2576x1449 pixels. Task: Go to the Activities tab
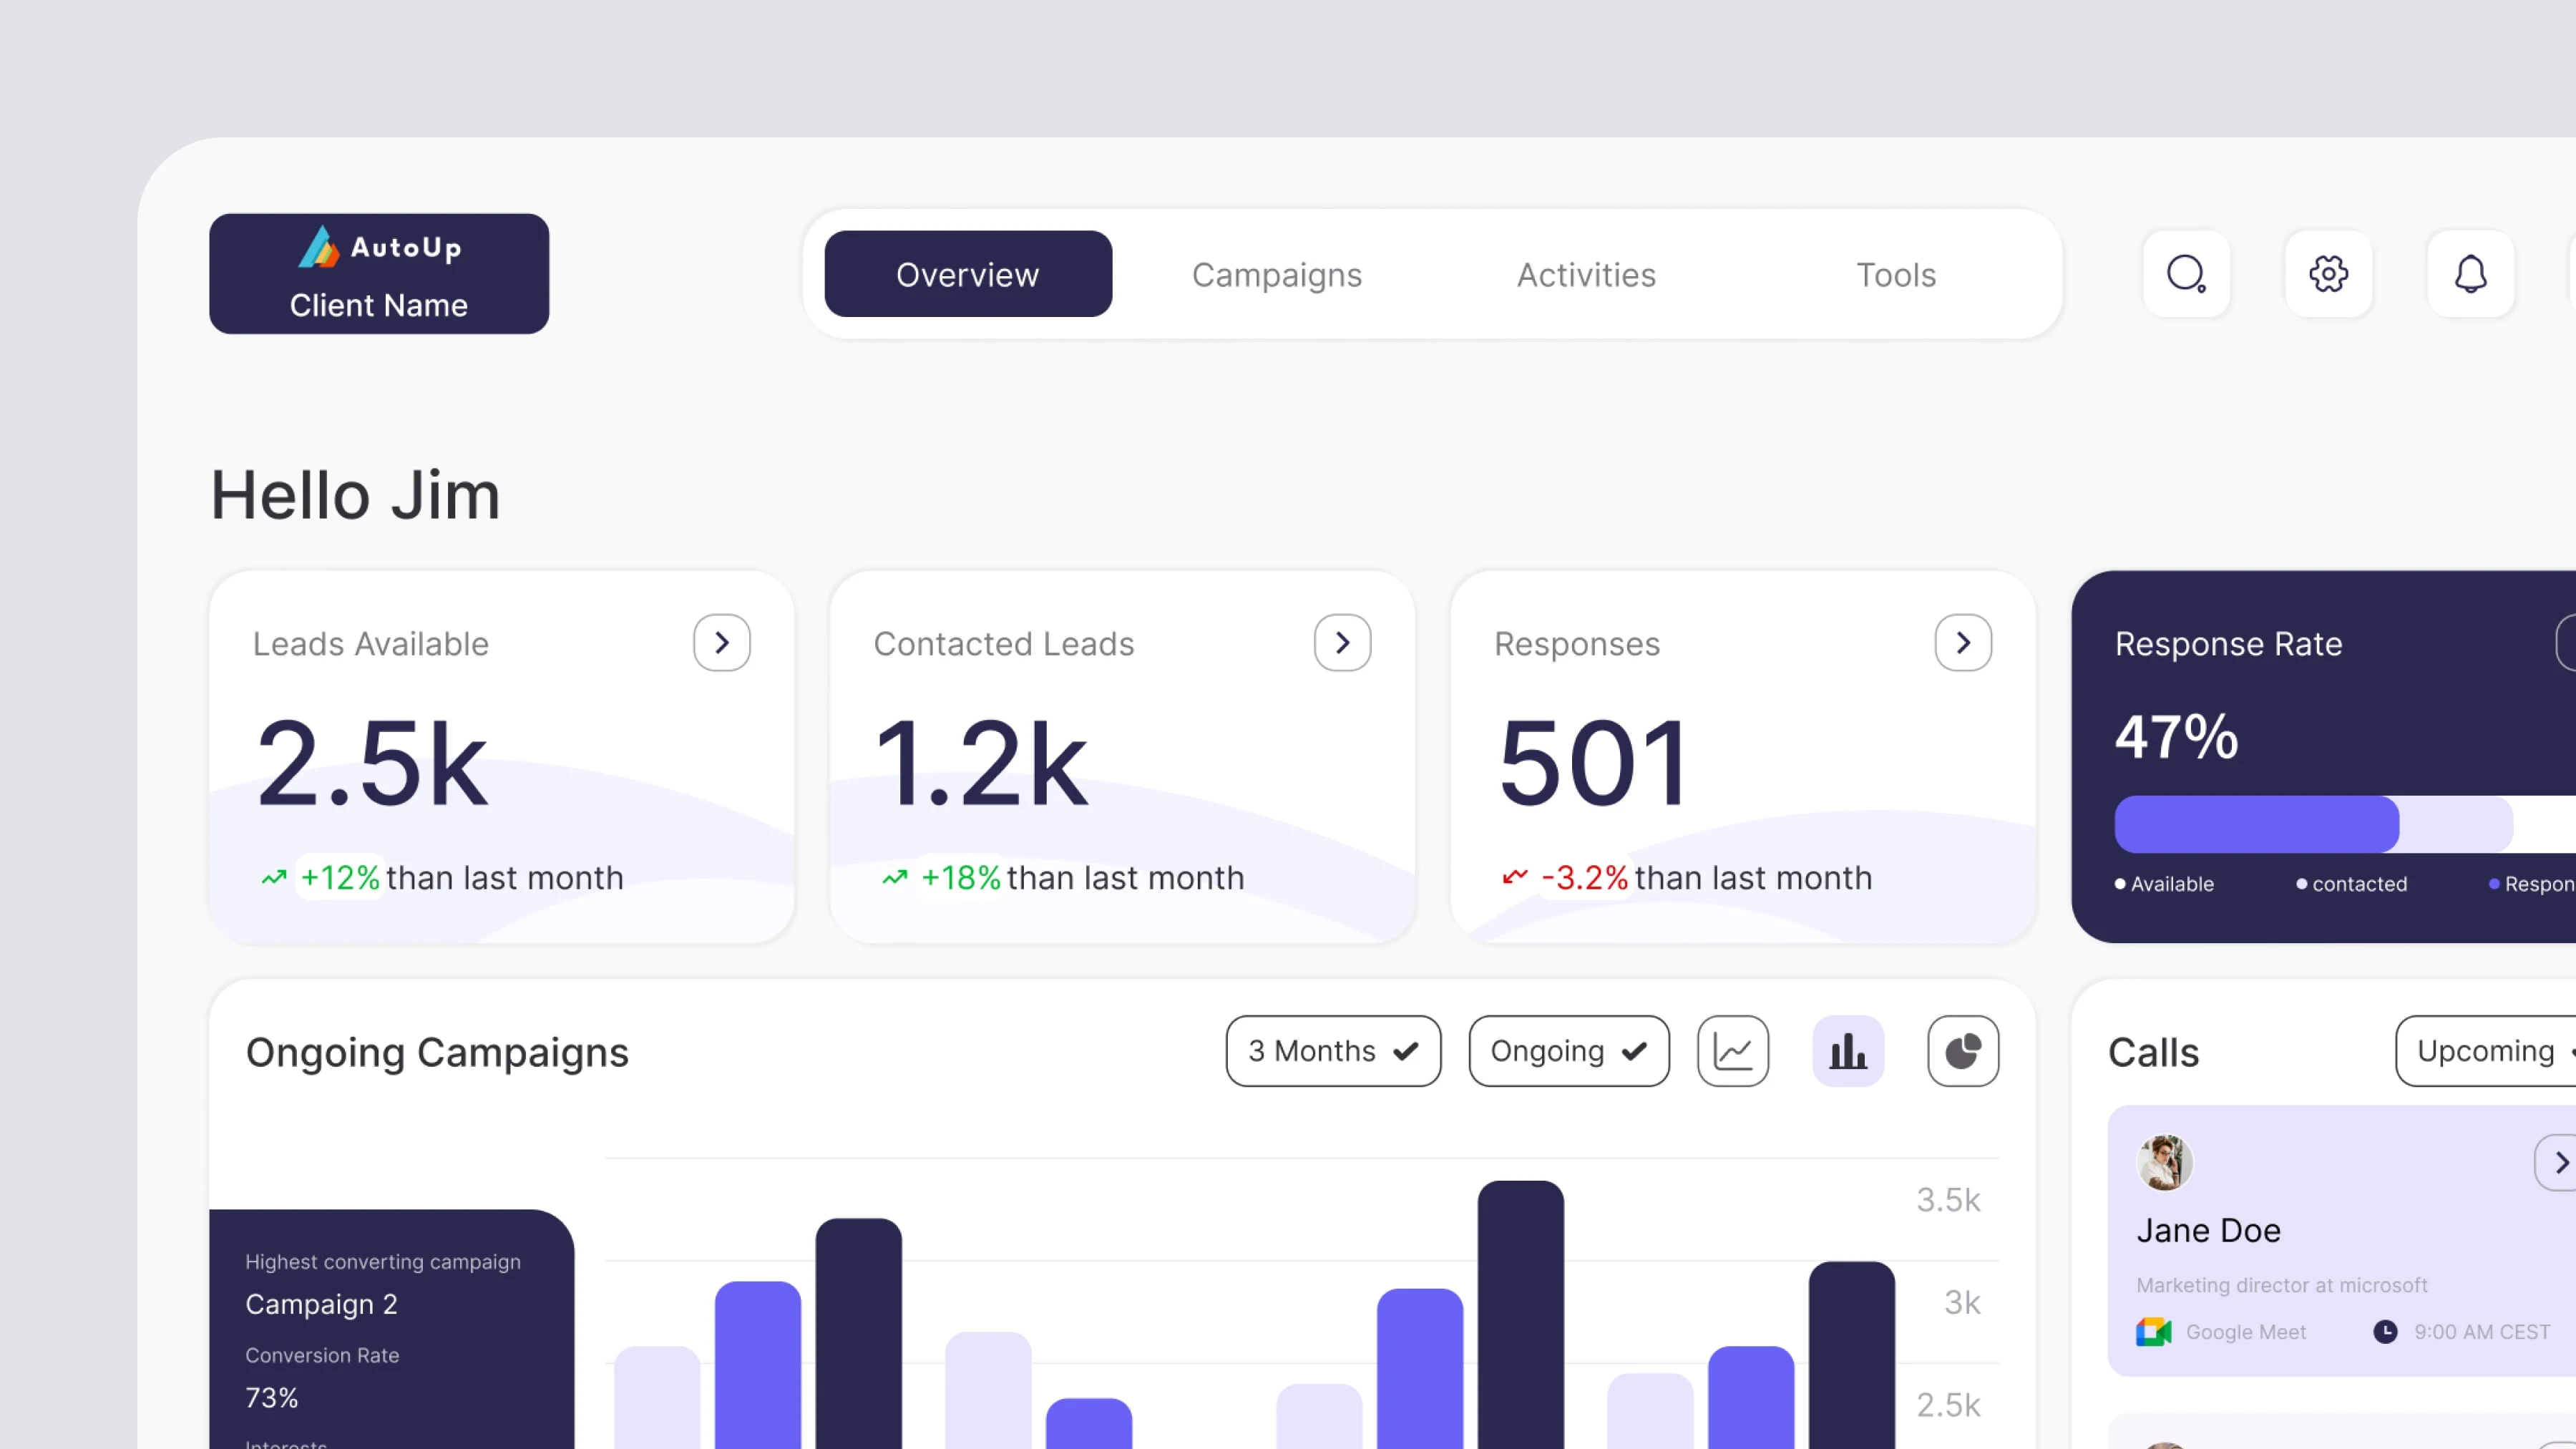coord(1586,275)
